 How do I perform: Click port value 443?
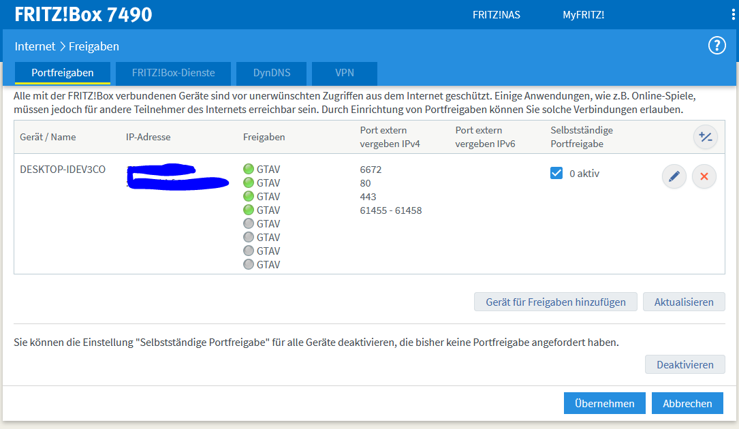tap(368, 197)
